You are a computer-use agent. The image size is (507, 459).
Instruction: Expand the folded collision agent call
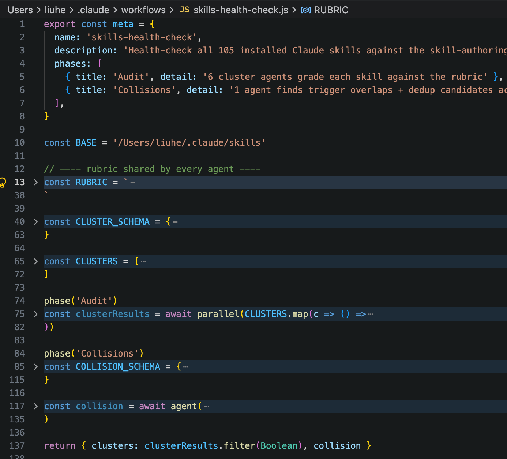(x=35, y=406)
